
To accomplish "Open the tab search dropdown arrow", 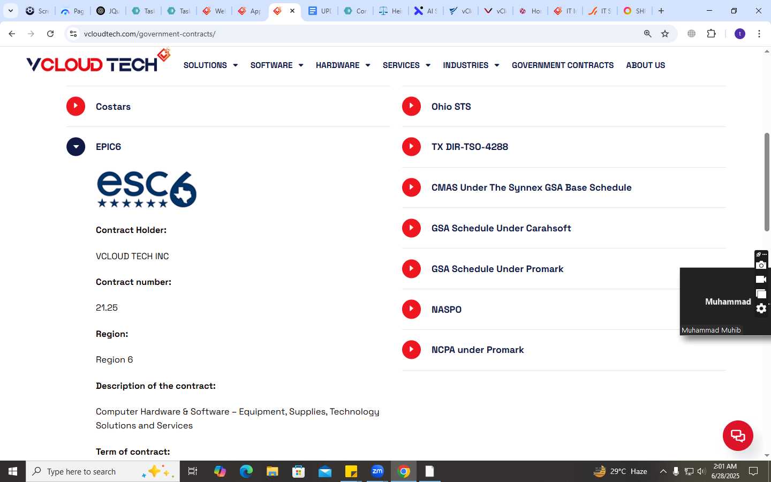I will tap(11, 11).
